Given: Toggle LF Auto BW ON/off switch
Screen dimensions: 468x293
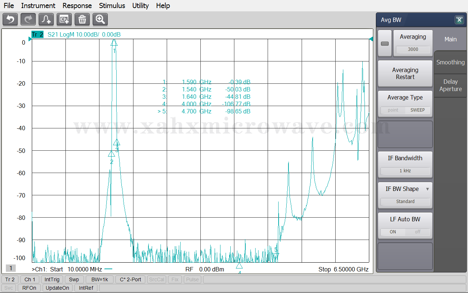Looking at the screenshot, I should (x=405, y=232).
